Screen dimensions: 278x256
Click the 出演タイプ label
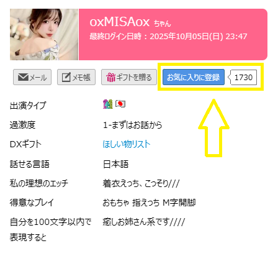pyautogui.click(x=28, y=105)
